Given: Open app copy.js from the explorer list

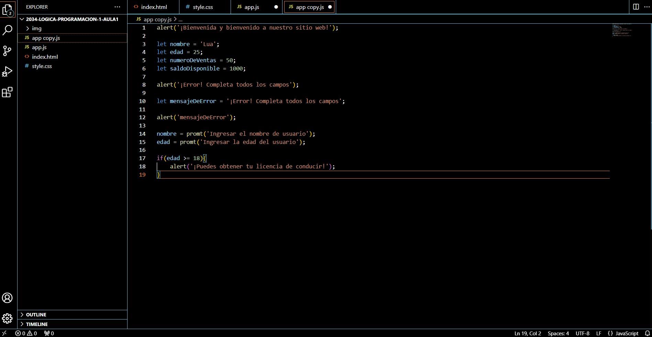Looking at the screenshot, I should (72, 38).
